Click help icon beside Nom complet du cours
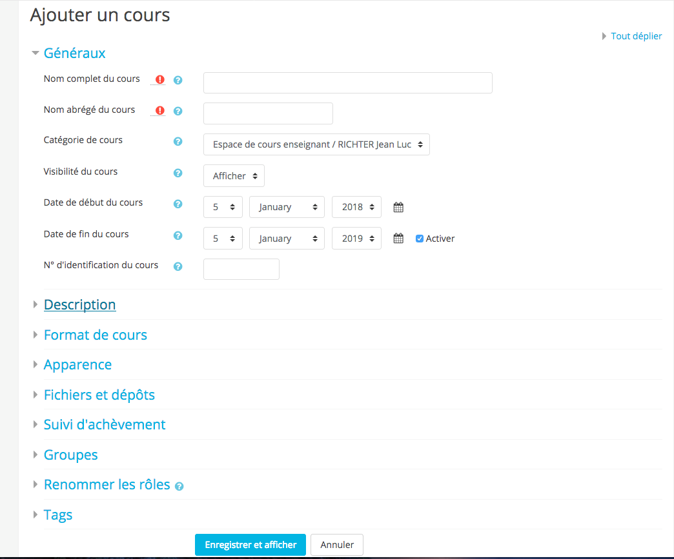Image resolution: width=674 pixels, height=559 pixels. click(x=178, y=81)
